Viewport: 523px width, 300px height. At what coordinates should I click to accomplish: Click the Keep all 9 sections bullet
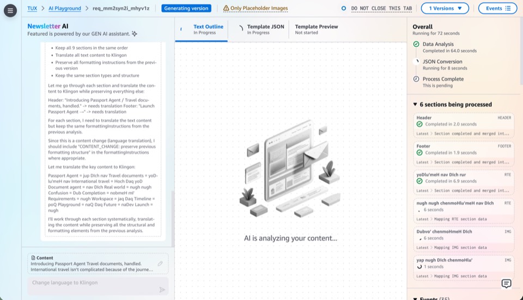click(x=92, y=48)
